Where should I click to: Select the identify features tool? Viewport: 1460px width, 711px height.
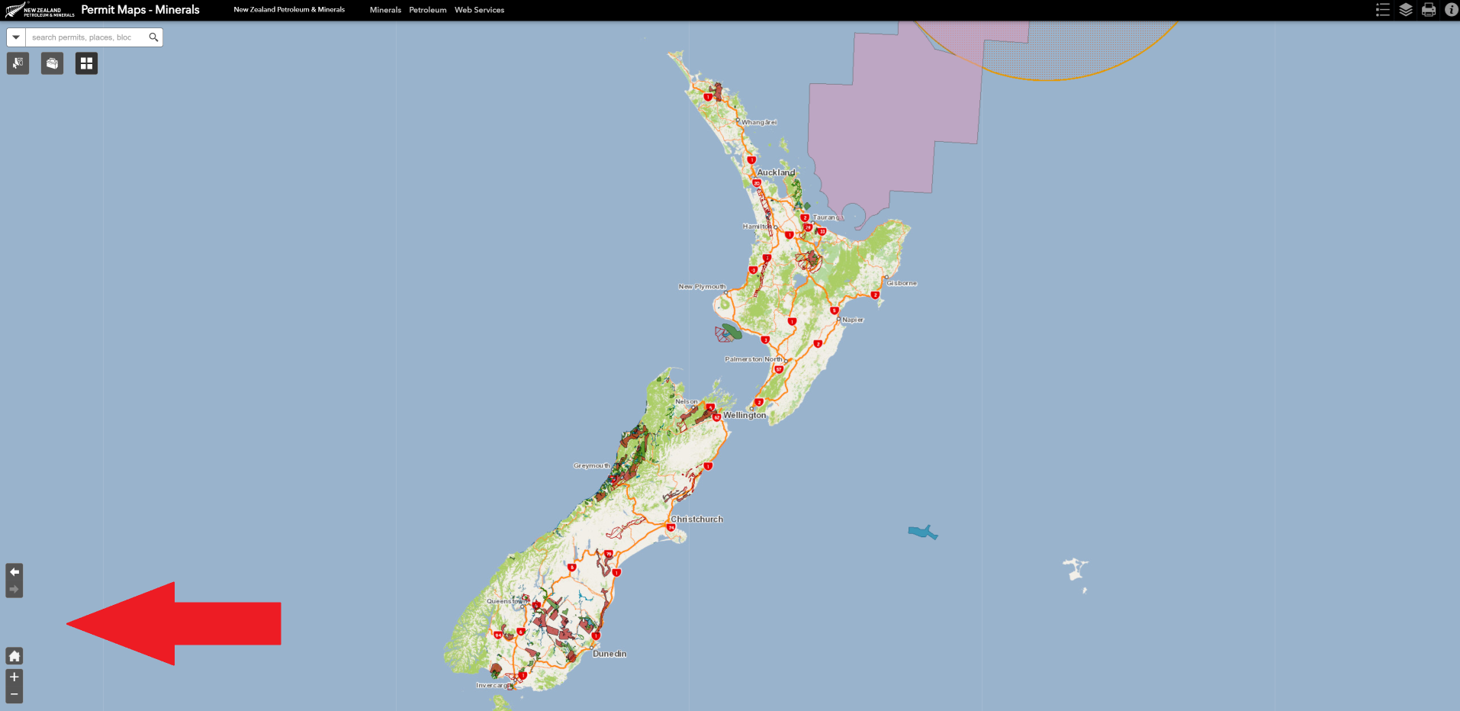[17, 63]
